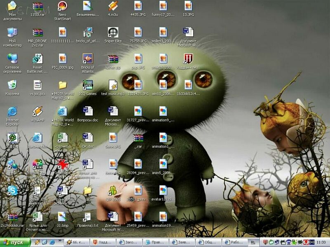Launch the Bricks of Atlantis game shortcut
The width and height of the screenshot is (330, 247).
click(x=87, y=59)
